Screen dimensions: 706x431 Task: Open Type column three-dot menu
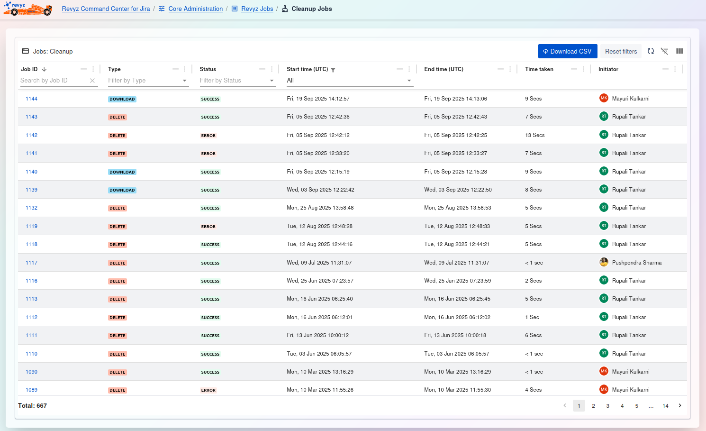[185, 69]
